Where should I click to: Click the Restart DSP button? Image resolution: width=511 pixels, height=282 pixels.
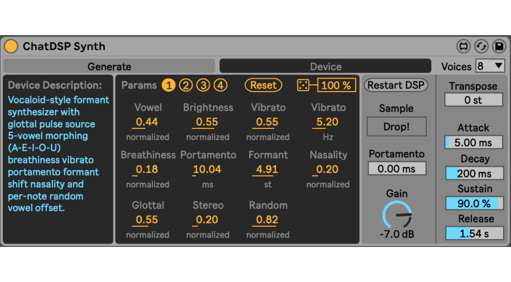(x=396, y=85)
